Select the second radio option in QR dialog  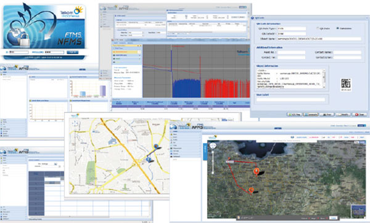click(337, 28)
